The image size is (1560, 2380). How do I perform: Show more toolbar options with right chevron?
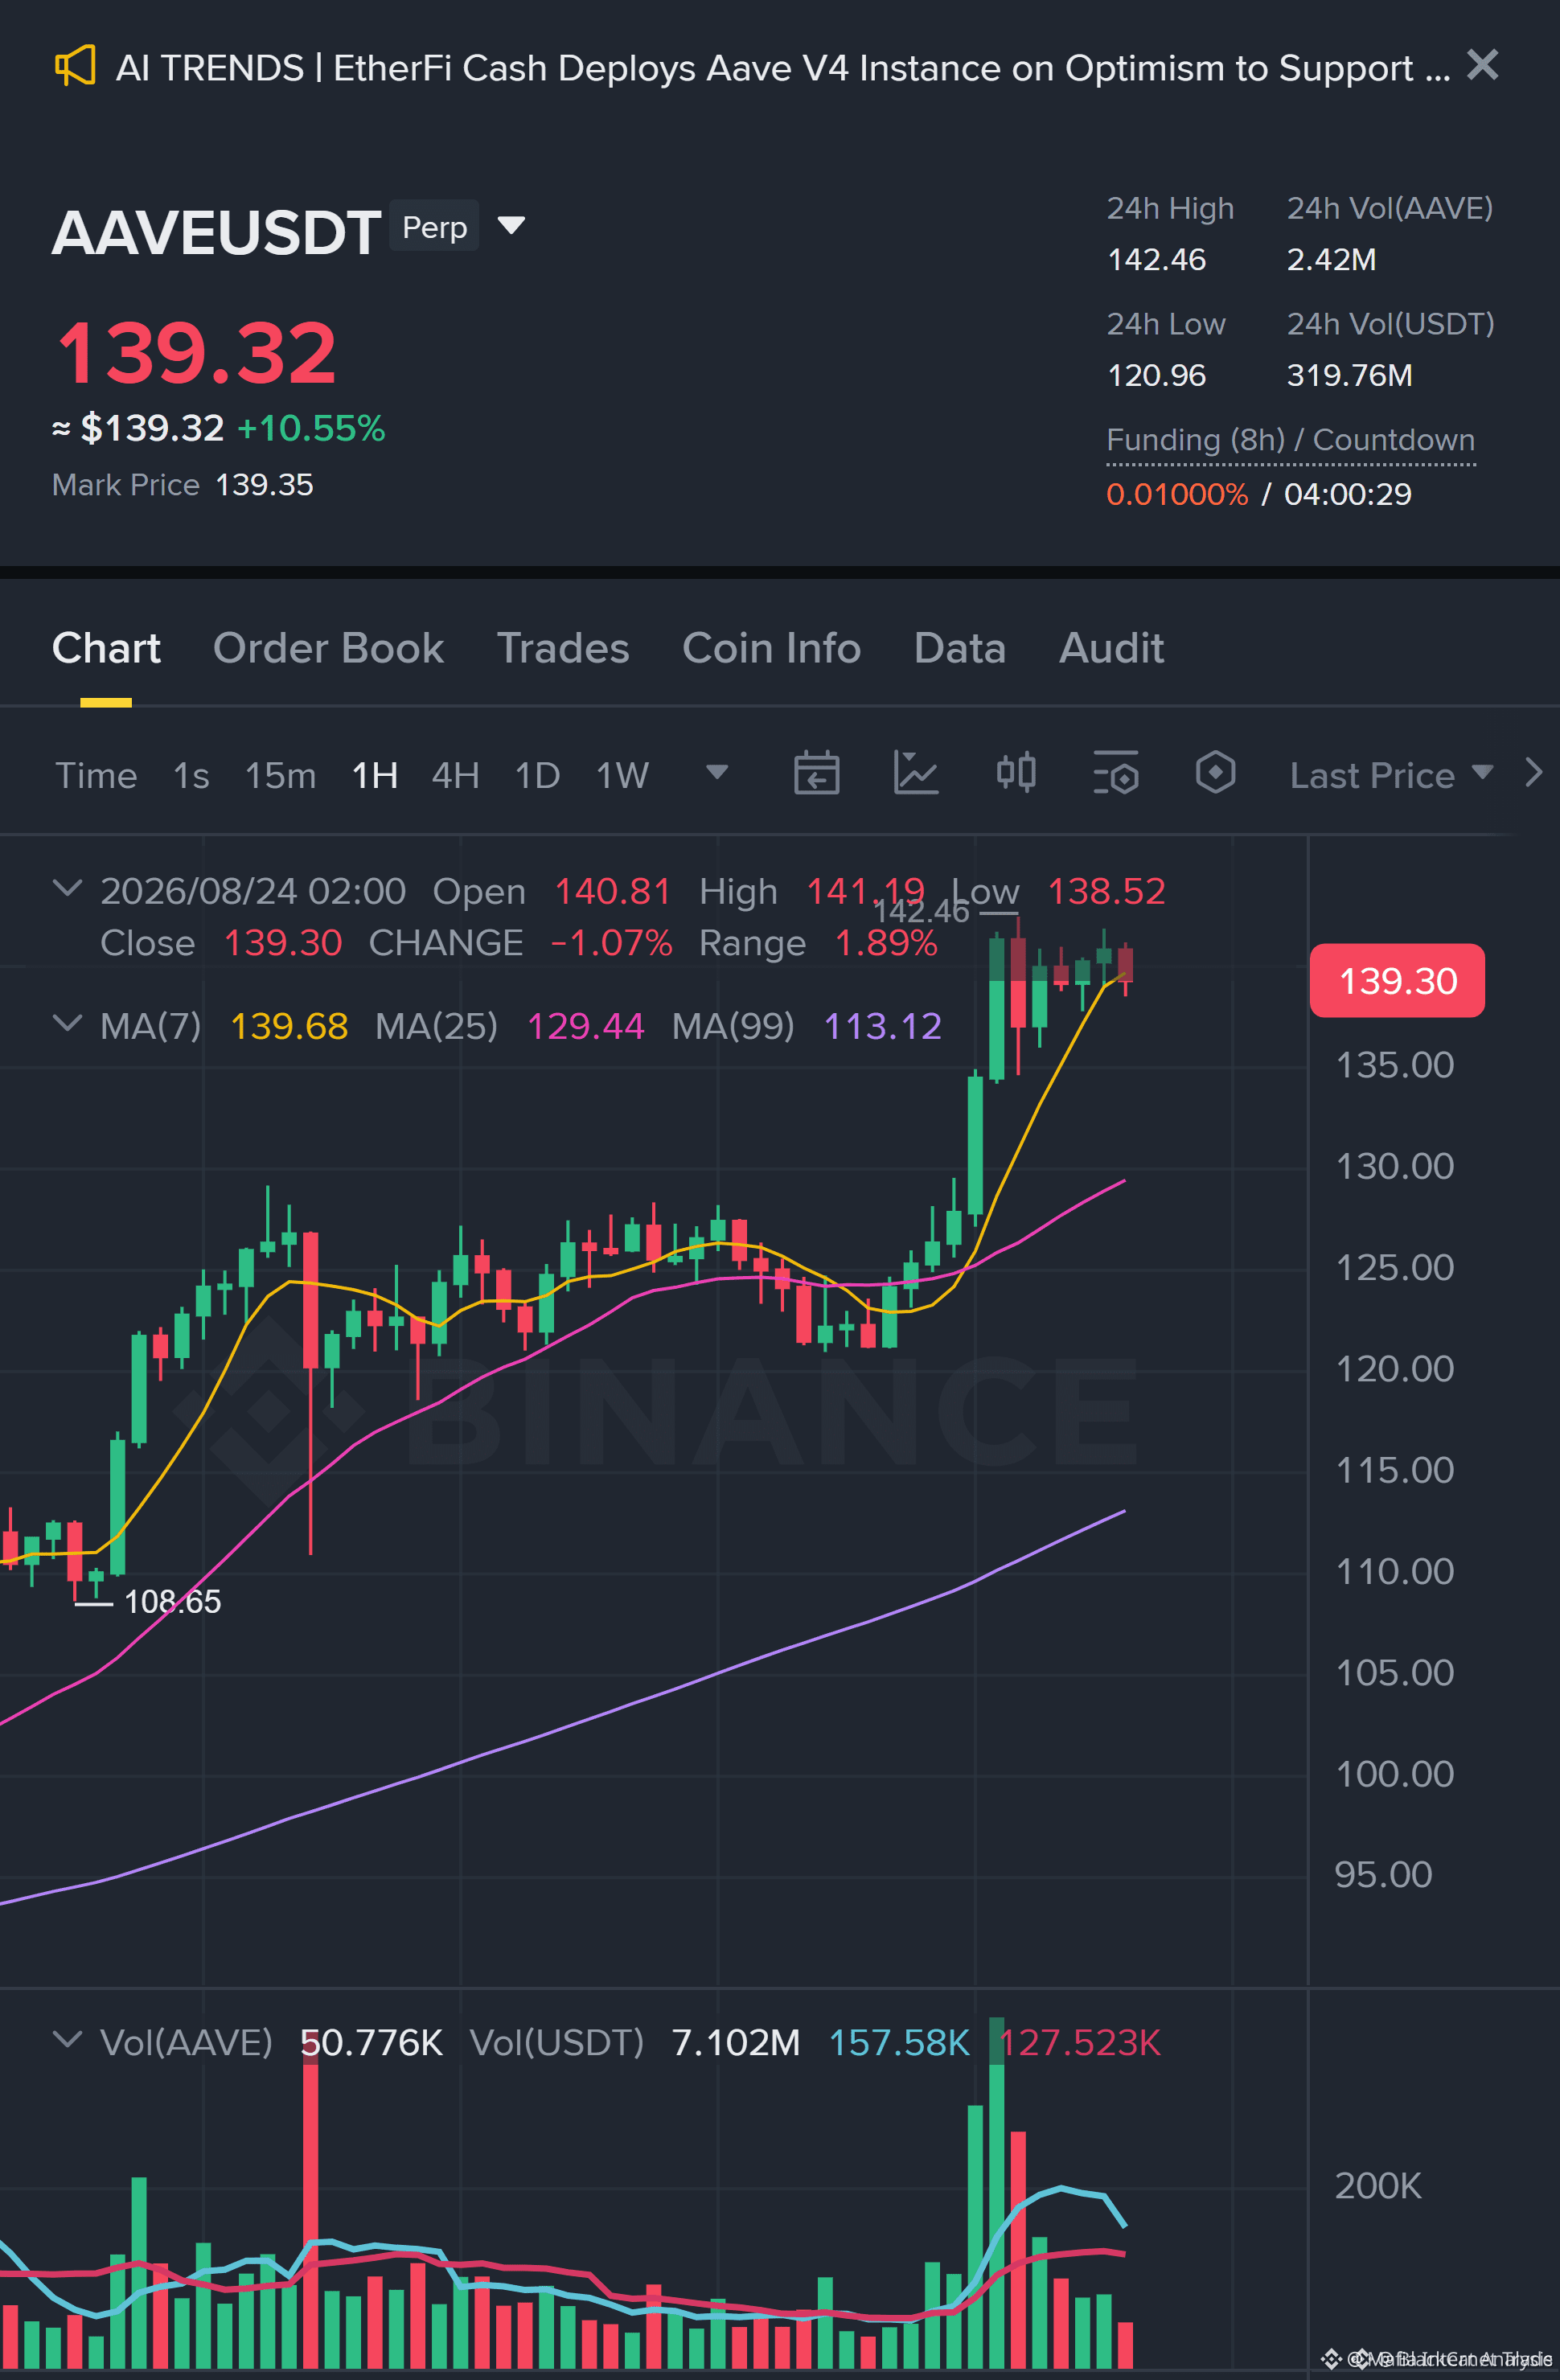[1533, 772]
